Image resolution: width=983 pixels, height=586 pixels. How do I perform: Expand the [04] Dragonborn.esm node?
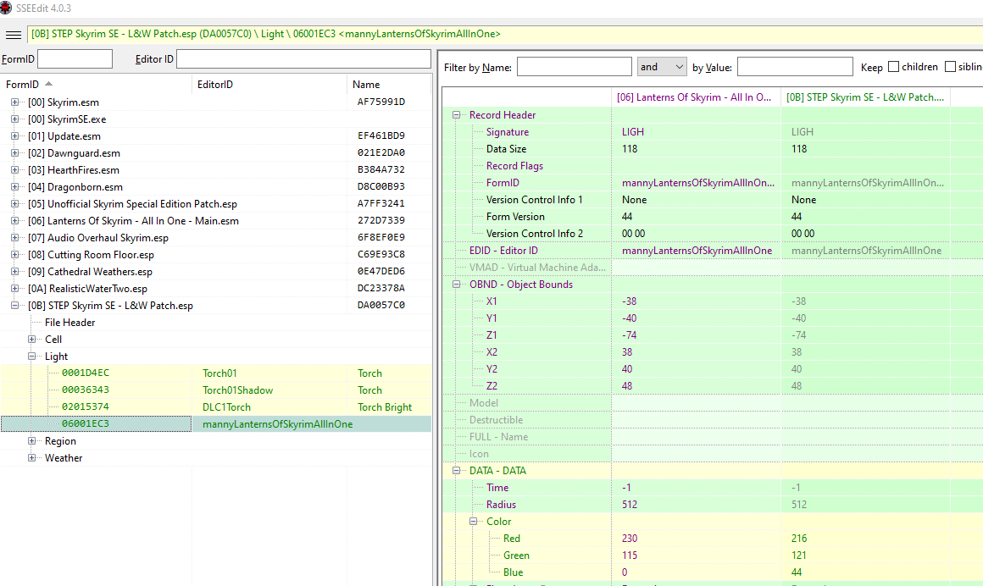pos(14,187)
